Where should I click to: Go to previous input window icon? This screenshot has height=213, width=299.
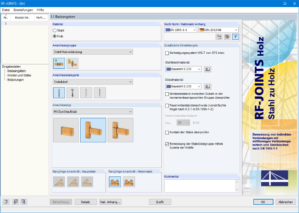(15, 202)
